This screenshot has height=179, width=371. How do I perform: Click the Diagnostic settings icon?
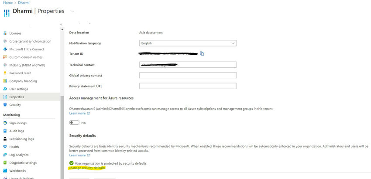(x=5, y=163)
